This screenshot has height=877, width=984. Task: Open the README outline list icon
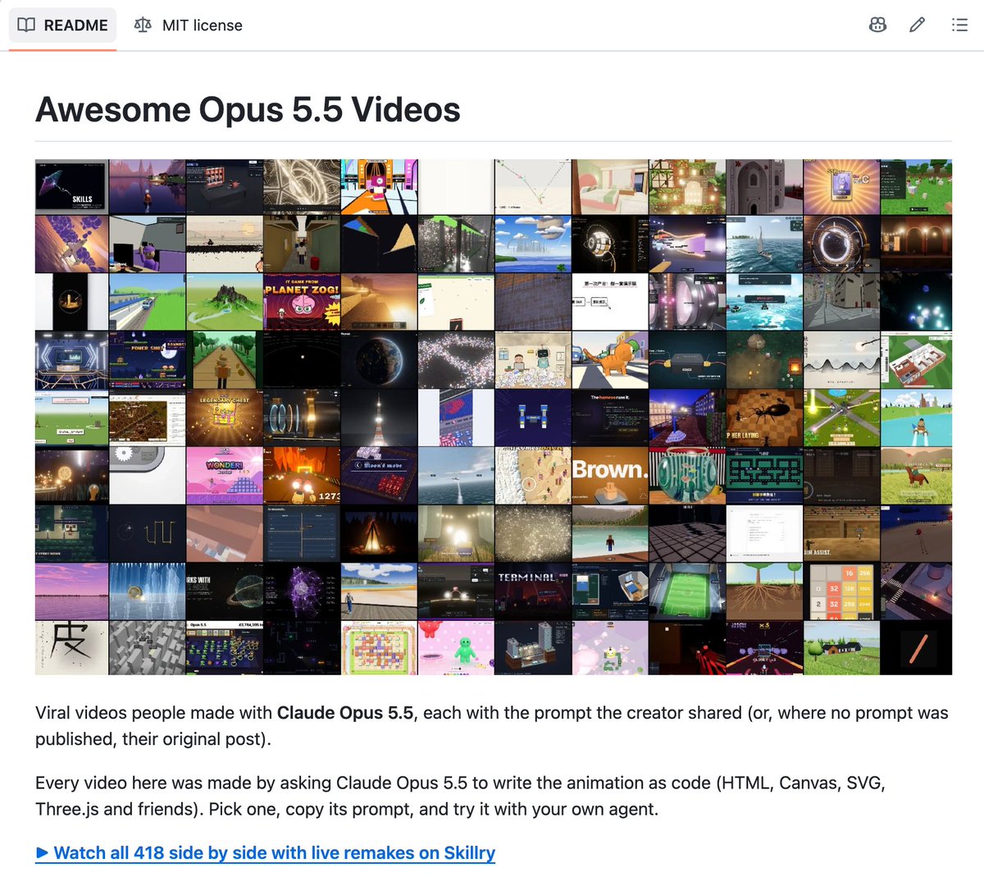[x=959, y=25]
